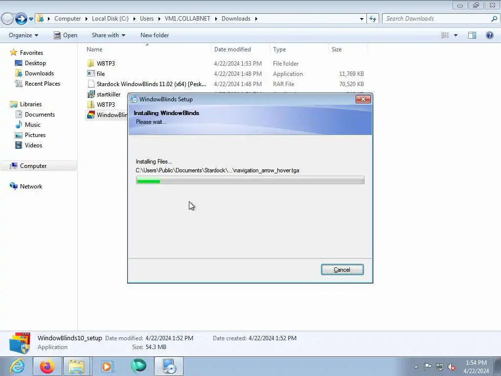
Task: Switch to Windows Explorer on the taskbar
Action: point(77,366)
